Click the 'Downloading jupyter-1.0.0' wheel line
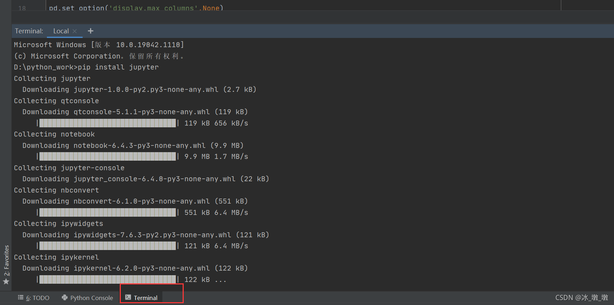 [139, 89]
